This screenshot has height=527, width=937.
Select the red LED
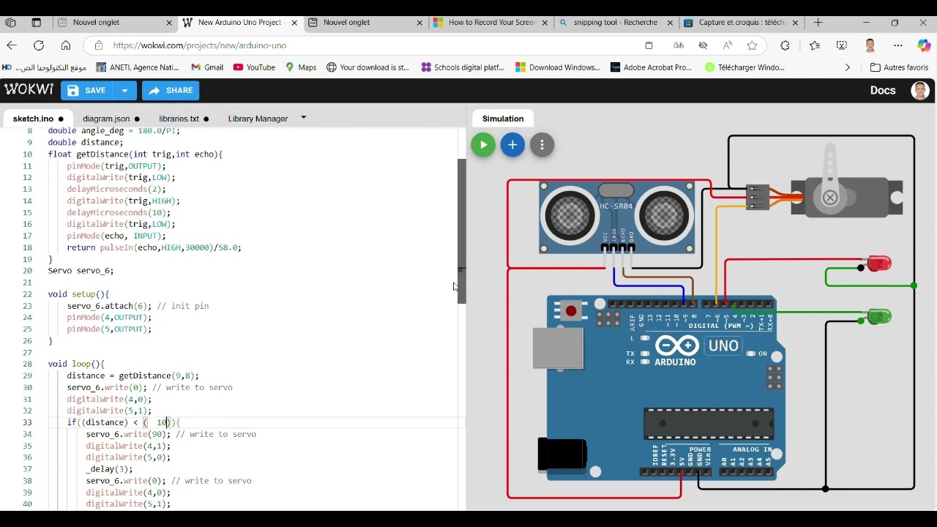click(x=879, y=263)
